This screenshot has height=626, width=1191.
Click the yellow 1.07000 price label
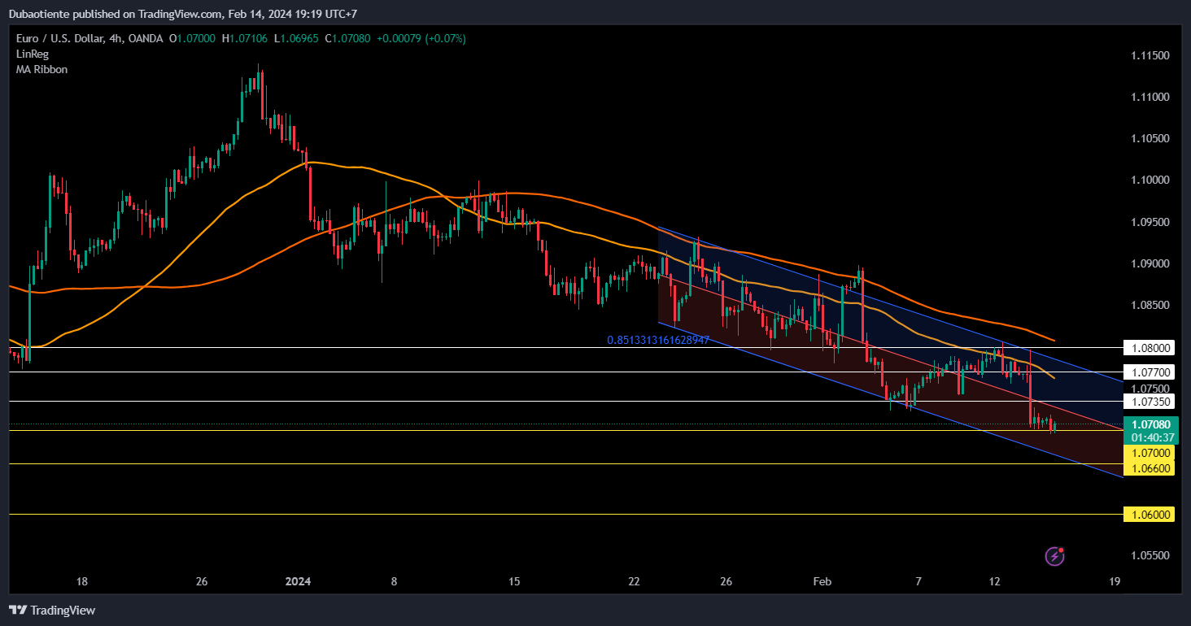(1150, 453)
